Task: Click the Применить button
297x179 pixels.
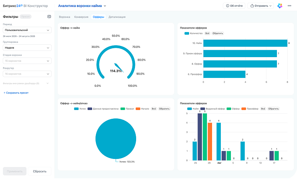Action: point(15,171)
